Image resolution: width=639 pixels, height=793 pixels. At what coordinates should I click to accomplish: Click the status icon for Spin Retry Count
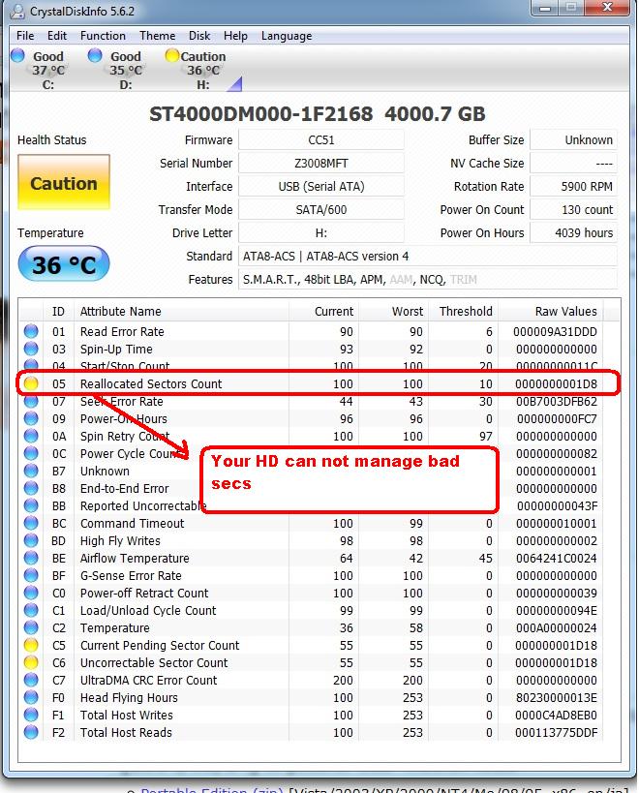[31, 436]
